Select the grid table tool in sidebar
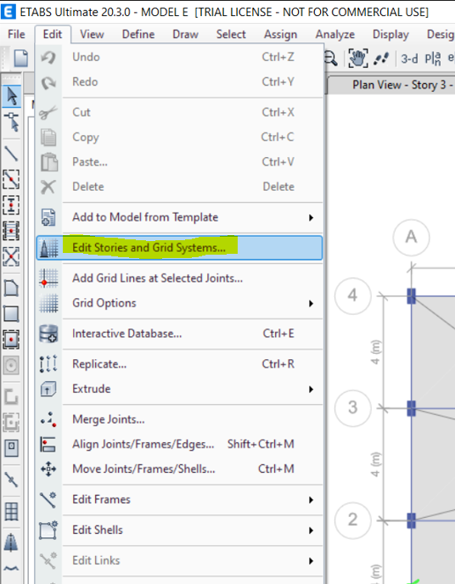Image resolution: width=455 pixels, height=584 pixels. click(11, 511)
